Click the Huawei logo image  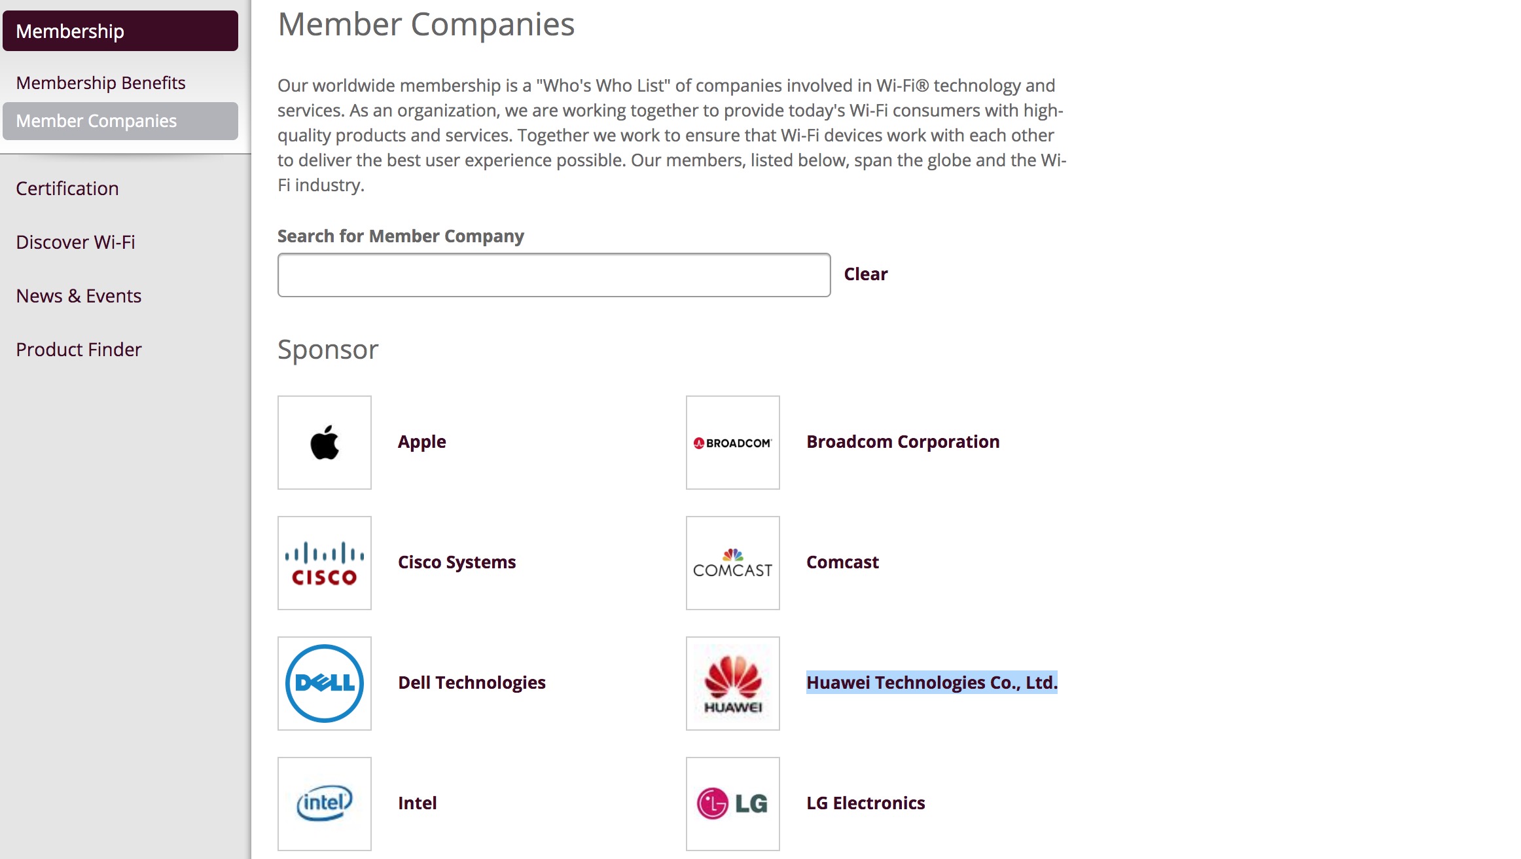click(733, 684)
